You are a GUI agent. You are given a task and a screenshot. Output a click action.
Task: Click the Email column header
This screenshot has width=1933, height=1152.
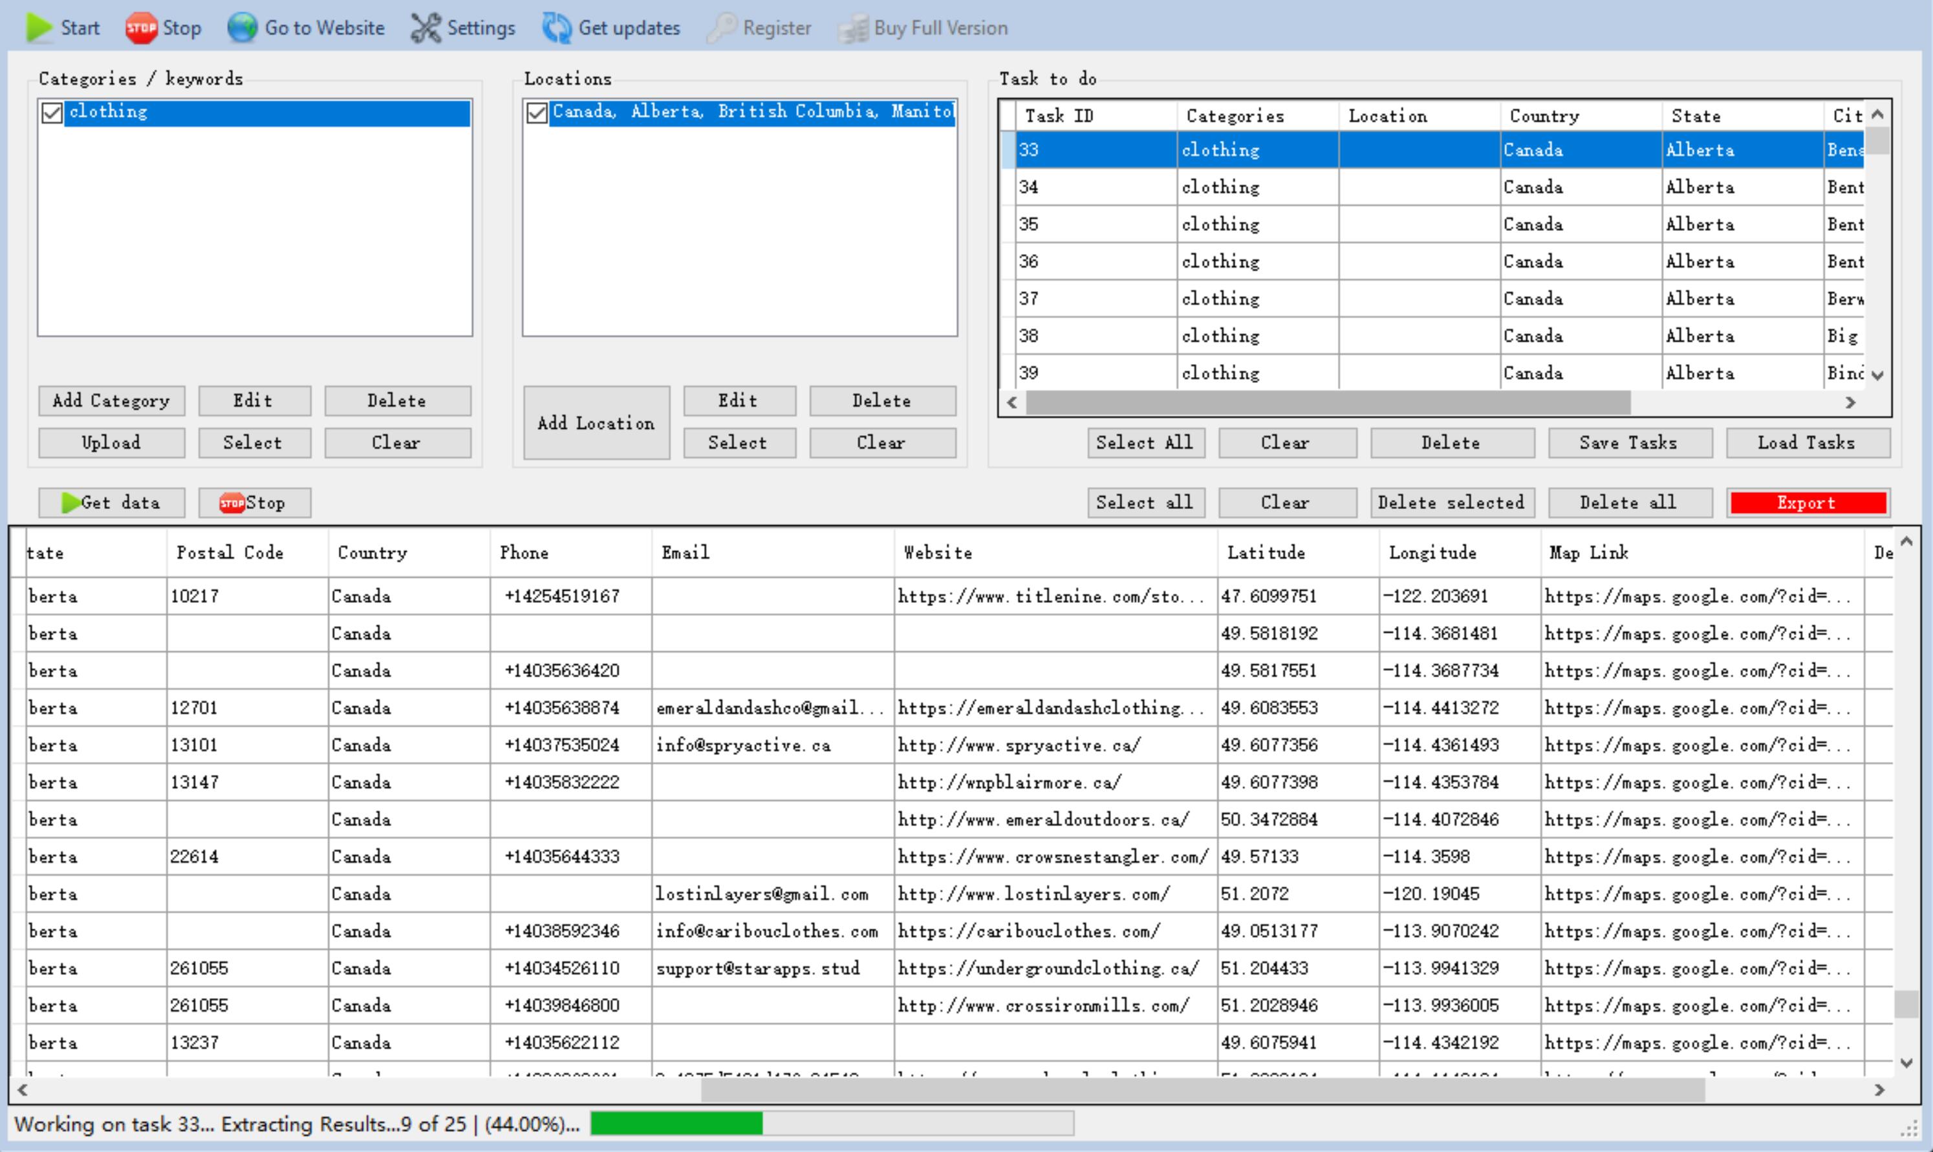[x=773, y=552]
